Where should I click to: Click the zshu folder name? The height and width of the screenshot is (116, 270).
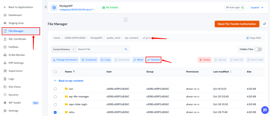(72, 112)
